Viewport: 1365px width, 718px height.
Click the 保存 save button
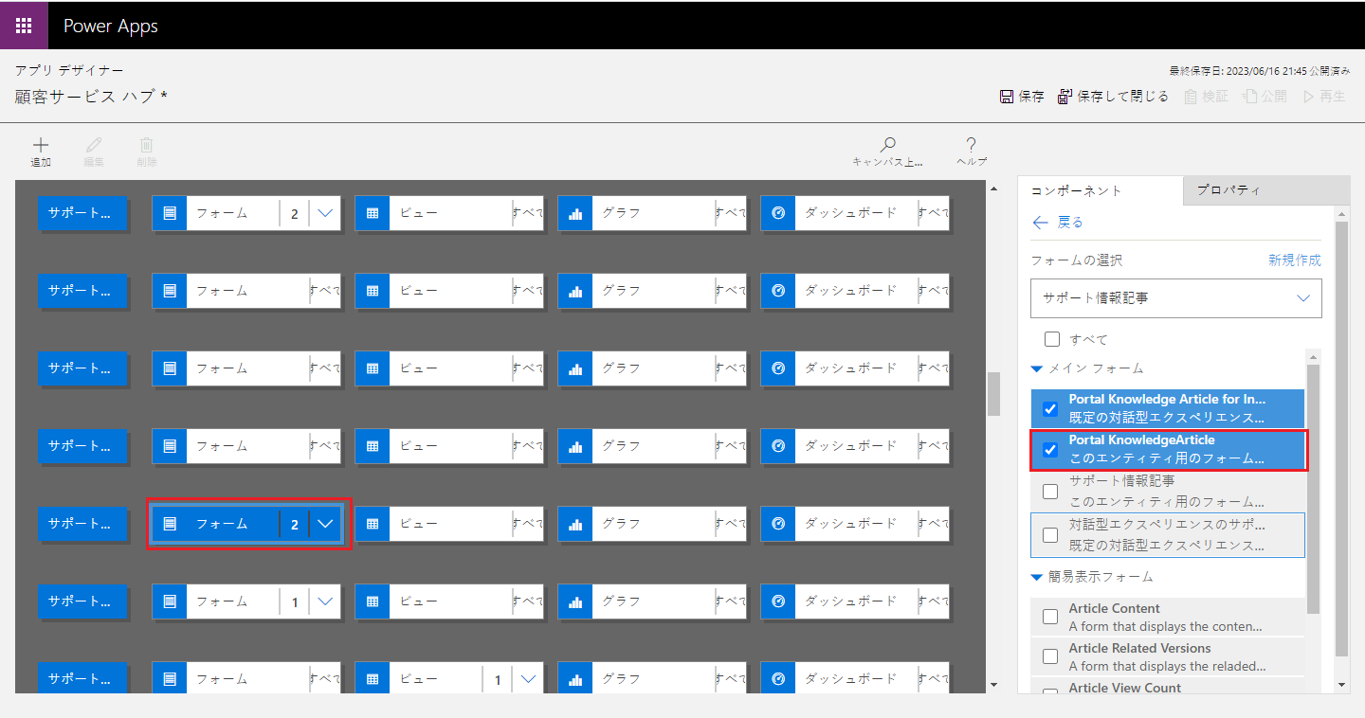coord(1022,97)
